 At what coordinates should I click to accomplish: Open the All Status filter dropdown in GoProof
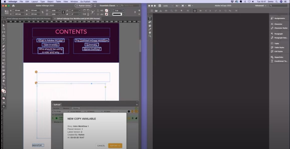pyautogui.click(x=111, y=111)
